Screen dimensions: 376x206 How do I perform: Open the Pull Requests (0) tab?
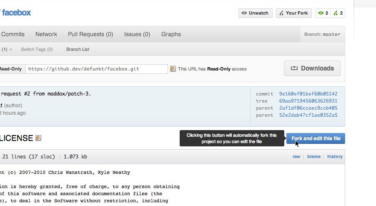[90, 34]
